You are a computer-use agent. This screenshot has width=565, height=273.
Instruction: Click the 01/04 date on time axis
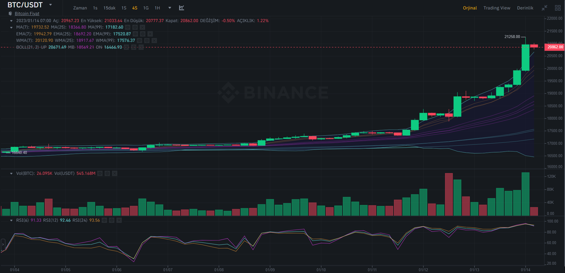coord(14,270)
